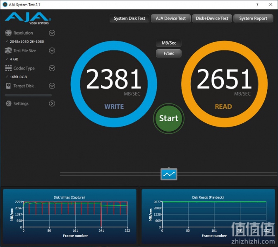
Task: Click the 2794 axis value on writes graph
Action: click(x=19, y=202)
